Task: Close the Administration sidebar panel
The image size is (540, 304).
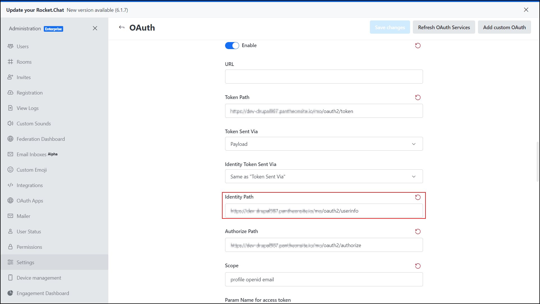Action: (x=95, y=28)
